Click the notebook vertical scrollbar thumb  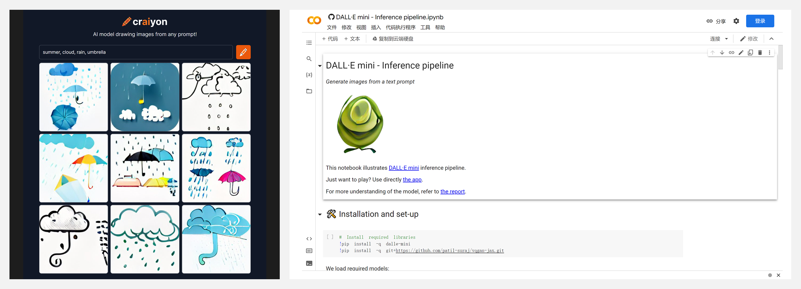(x=780, y=57)
